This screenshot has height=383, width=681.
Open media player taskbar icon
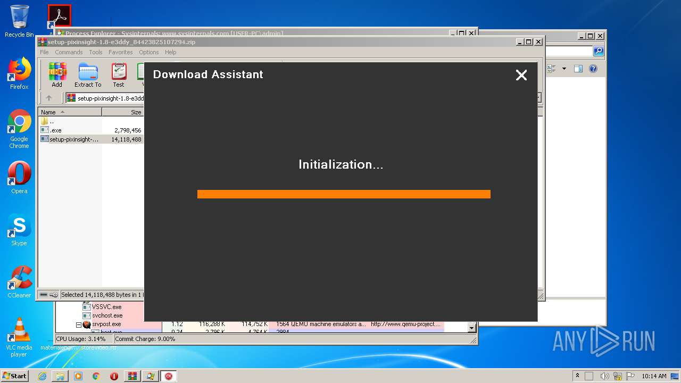click(x=78, y=376)
